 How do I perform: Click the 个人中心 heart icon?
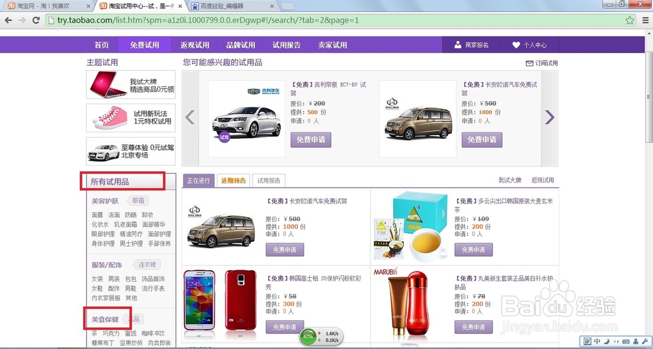point(516,45)
